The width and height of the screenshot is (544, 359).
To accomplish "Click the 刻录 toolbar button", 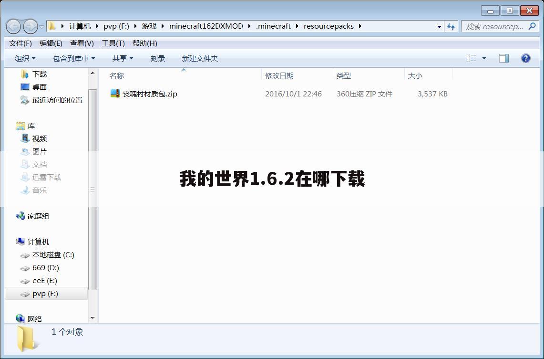I will [157, 58].
